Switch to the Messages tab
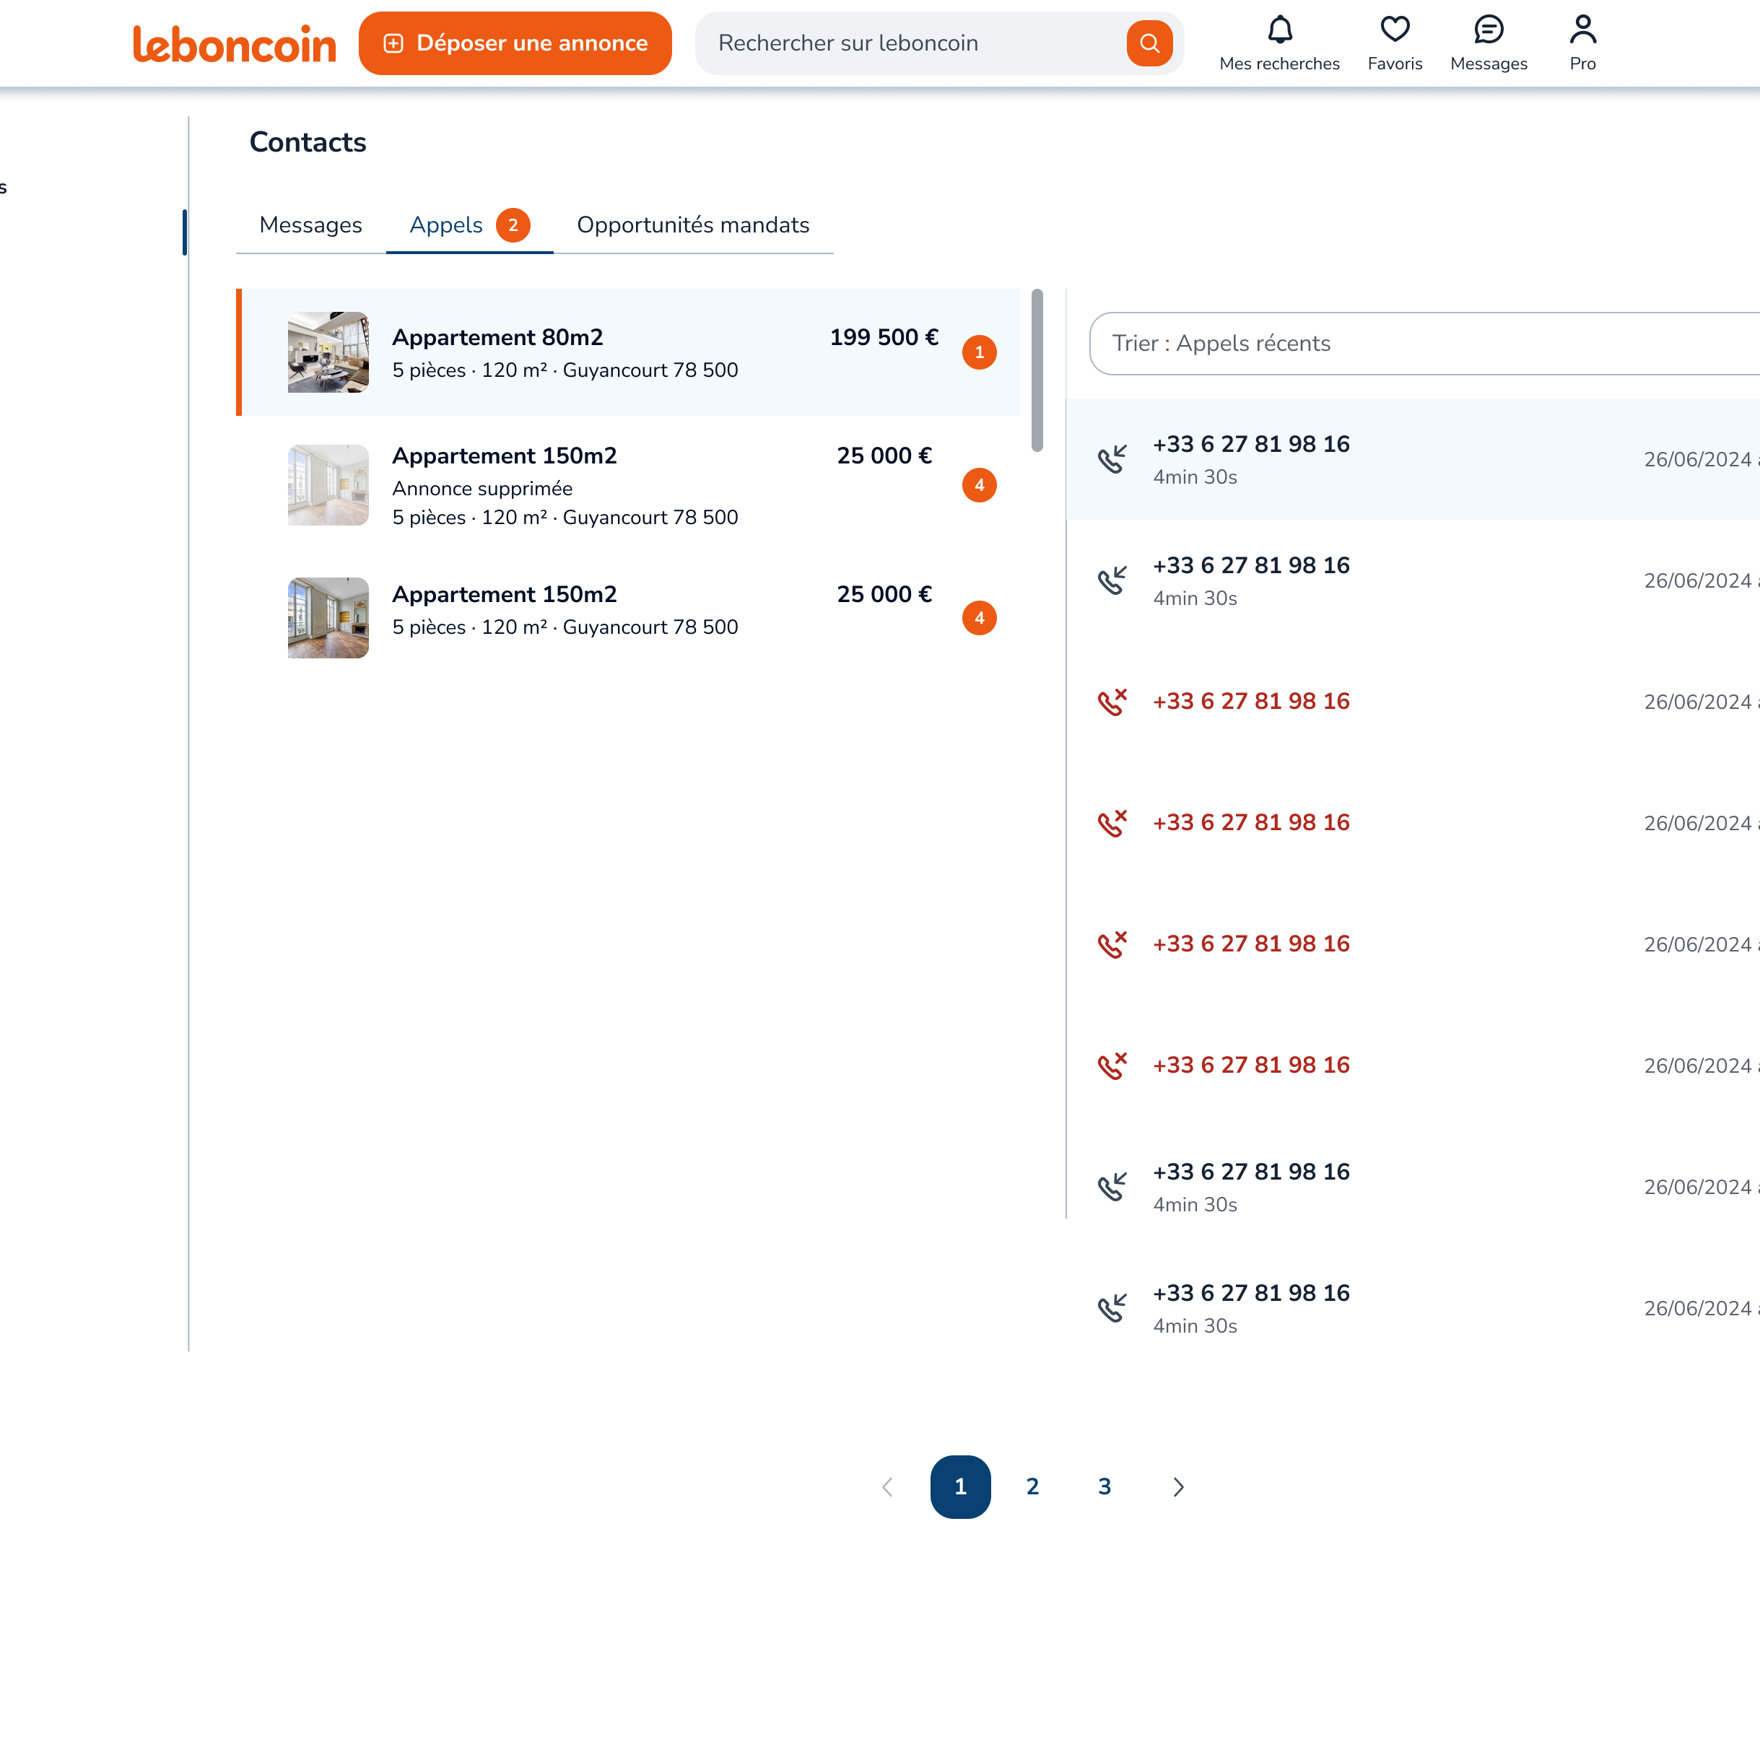Viewport: 1760px width, 1760px height. click(x=310, y=225)
